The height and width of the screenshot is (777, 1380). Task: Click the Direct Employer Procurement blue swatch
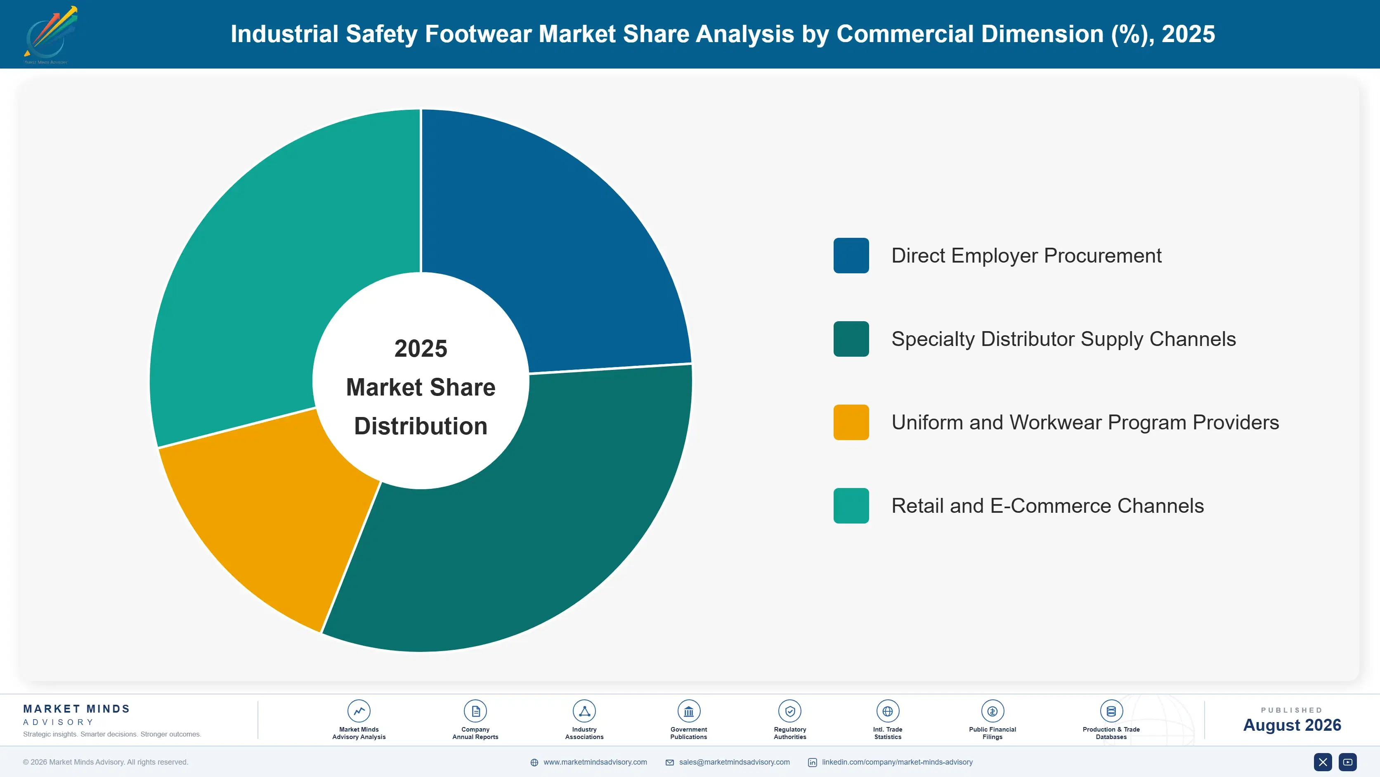[x=851, y=256]
